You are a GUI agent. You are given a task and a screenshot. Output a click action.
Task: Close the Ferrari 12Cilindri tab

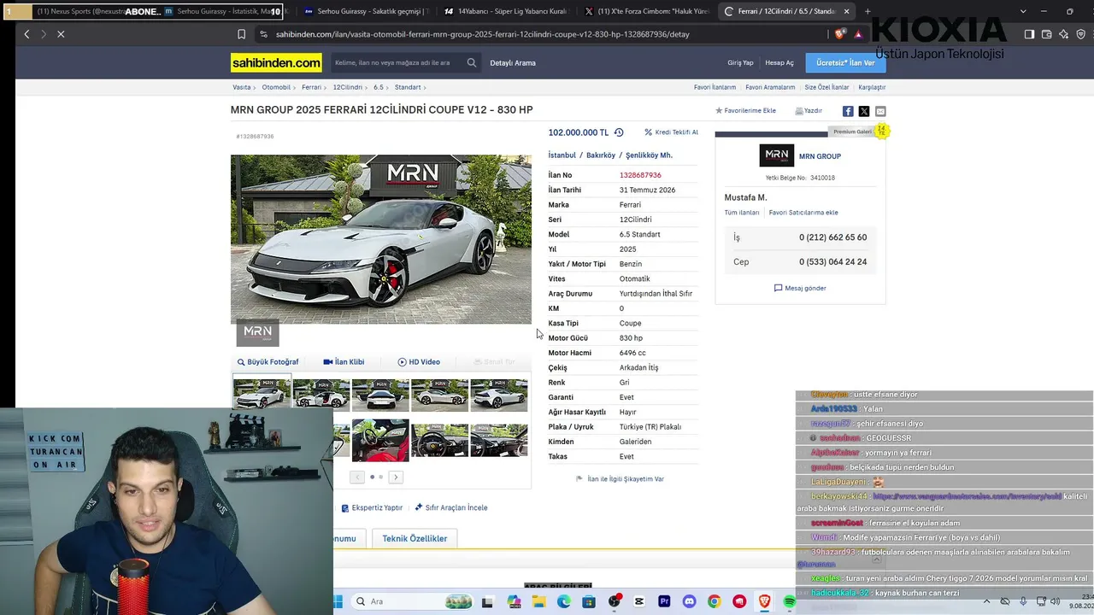[846, 11]
